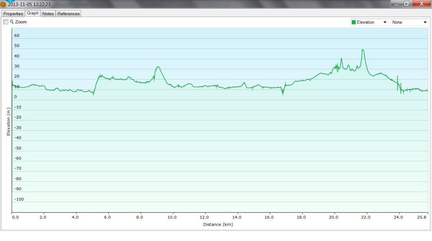Image resolution: width=432 pixels, height=241 pixels.
Task: Click the elevation peak near 9 km
Action: click(158, 67)
